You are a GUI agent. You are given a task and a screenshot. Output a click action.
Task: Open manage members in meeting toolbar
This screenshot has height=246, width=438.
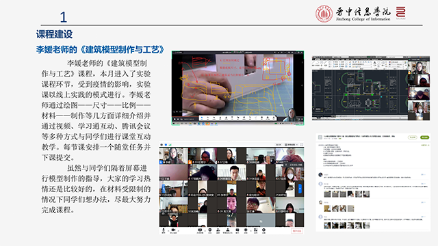coord(228,230)
